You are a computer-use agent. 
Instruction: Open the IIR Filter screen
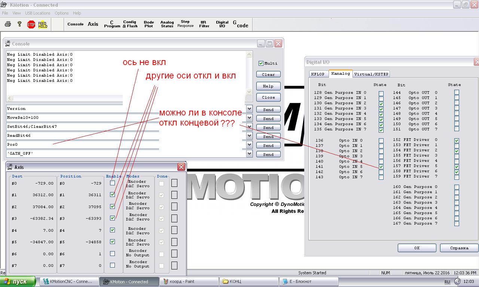[204, 24]
